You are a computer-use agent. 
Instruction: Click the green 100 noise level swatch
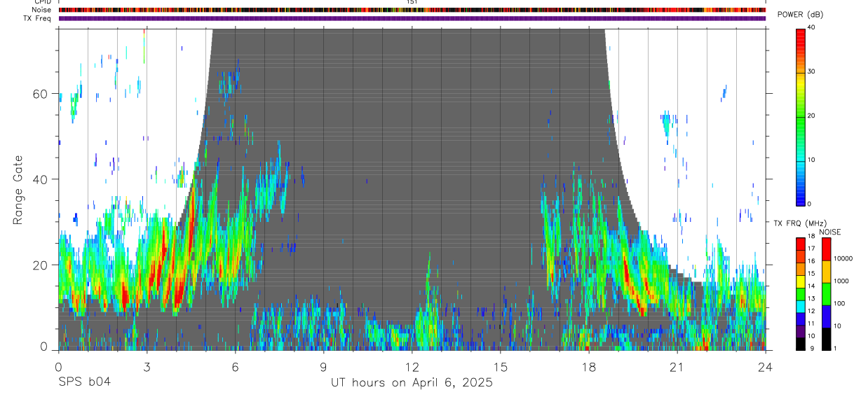pyautogui.click(x=826, y=294)
